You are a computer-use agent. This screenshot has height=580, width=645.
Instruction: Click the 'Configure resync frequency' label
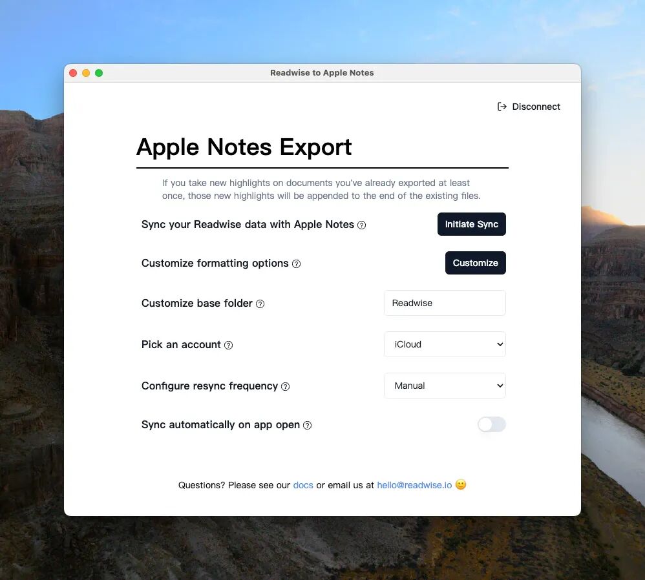coord(210,386)
